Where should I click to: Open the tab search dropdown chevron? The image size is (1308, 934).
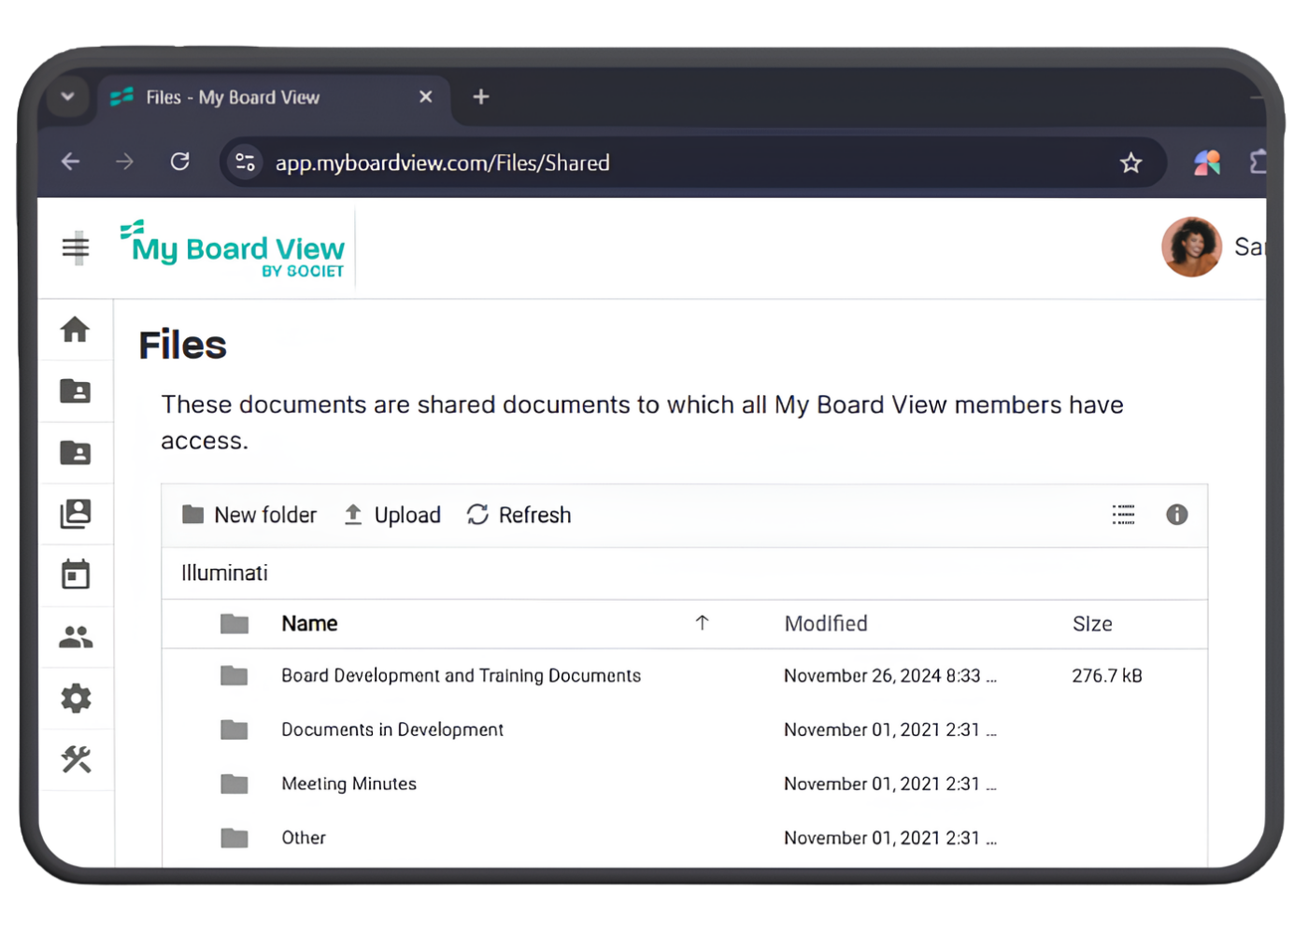pyautogui.click(x=67, y=96)
